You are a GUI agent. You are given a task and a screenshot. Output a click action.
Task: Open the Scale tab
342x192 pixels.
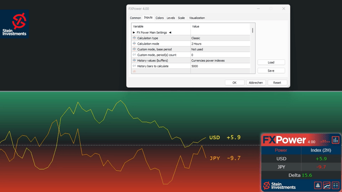[181, 18]
